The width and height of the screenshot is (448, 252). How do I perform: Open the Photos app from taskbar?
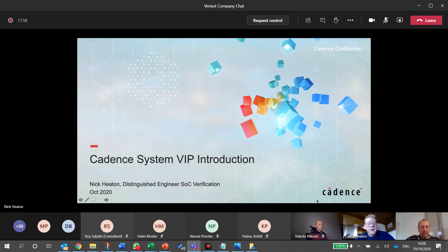tap(237, 246)
